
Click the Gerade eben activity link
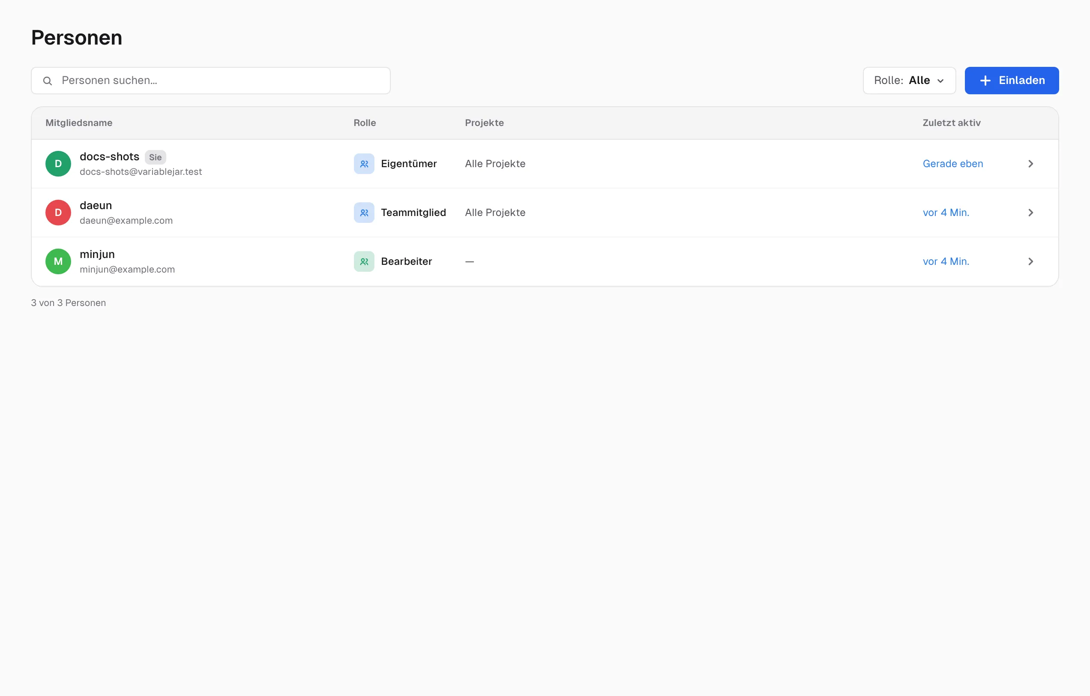(x=953, y=164)
